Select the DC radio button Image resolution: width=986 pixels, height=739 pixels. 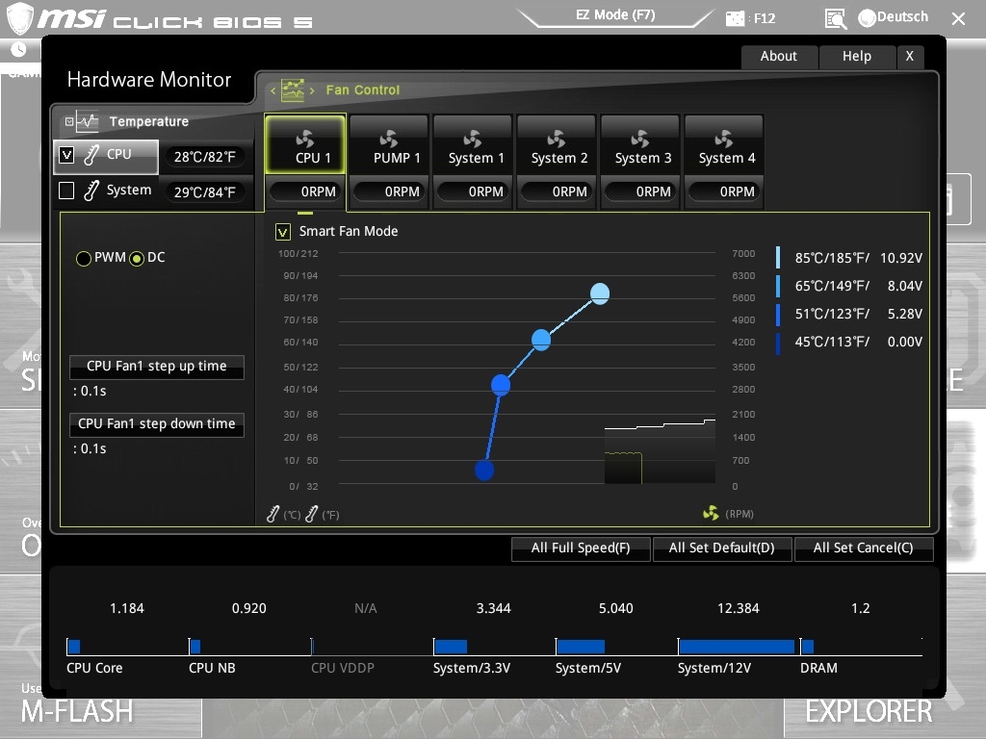coord(137,258)
